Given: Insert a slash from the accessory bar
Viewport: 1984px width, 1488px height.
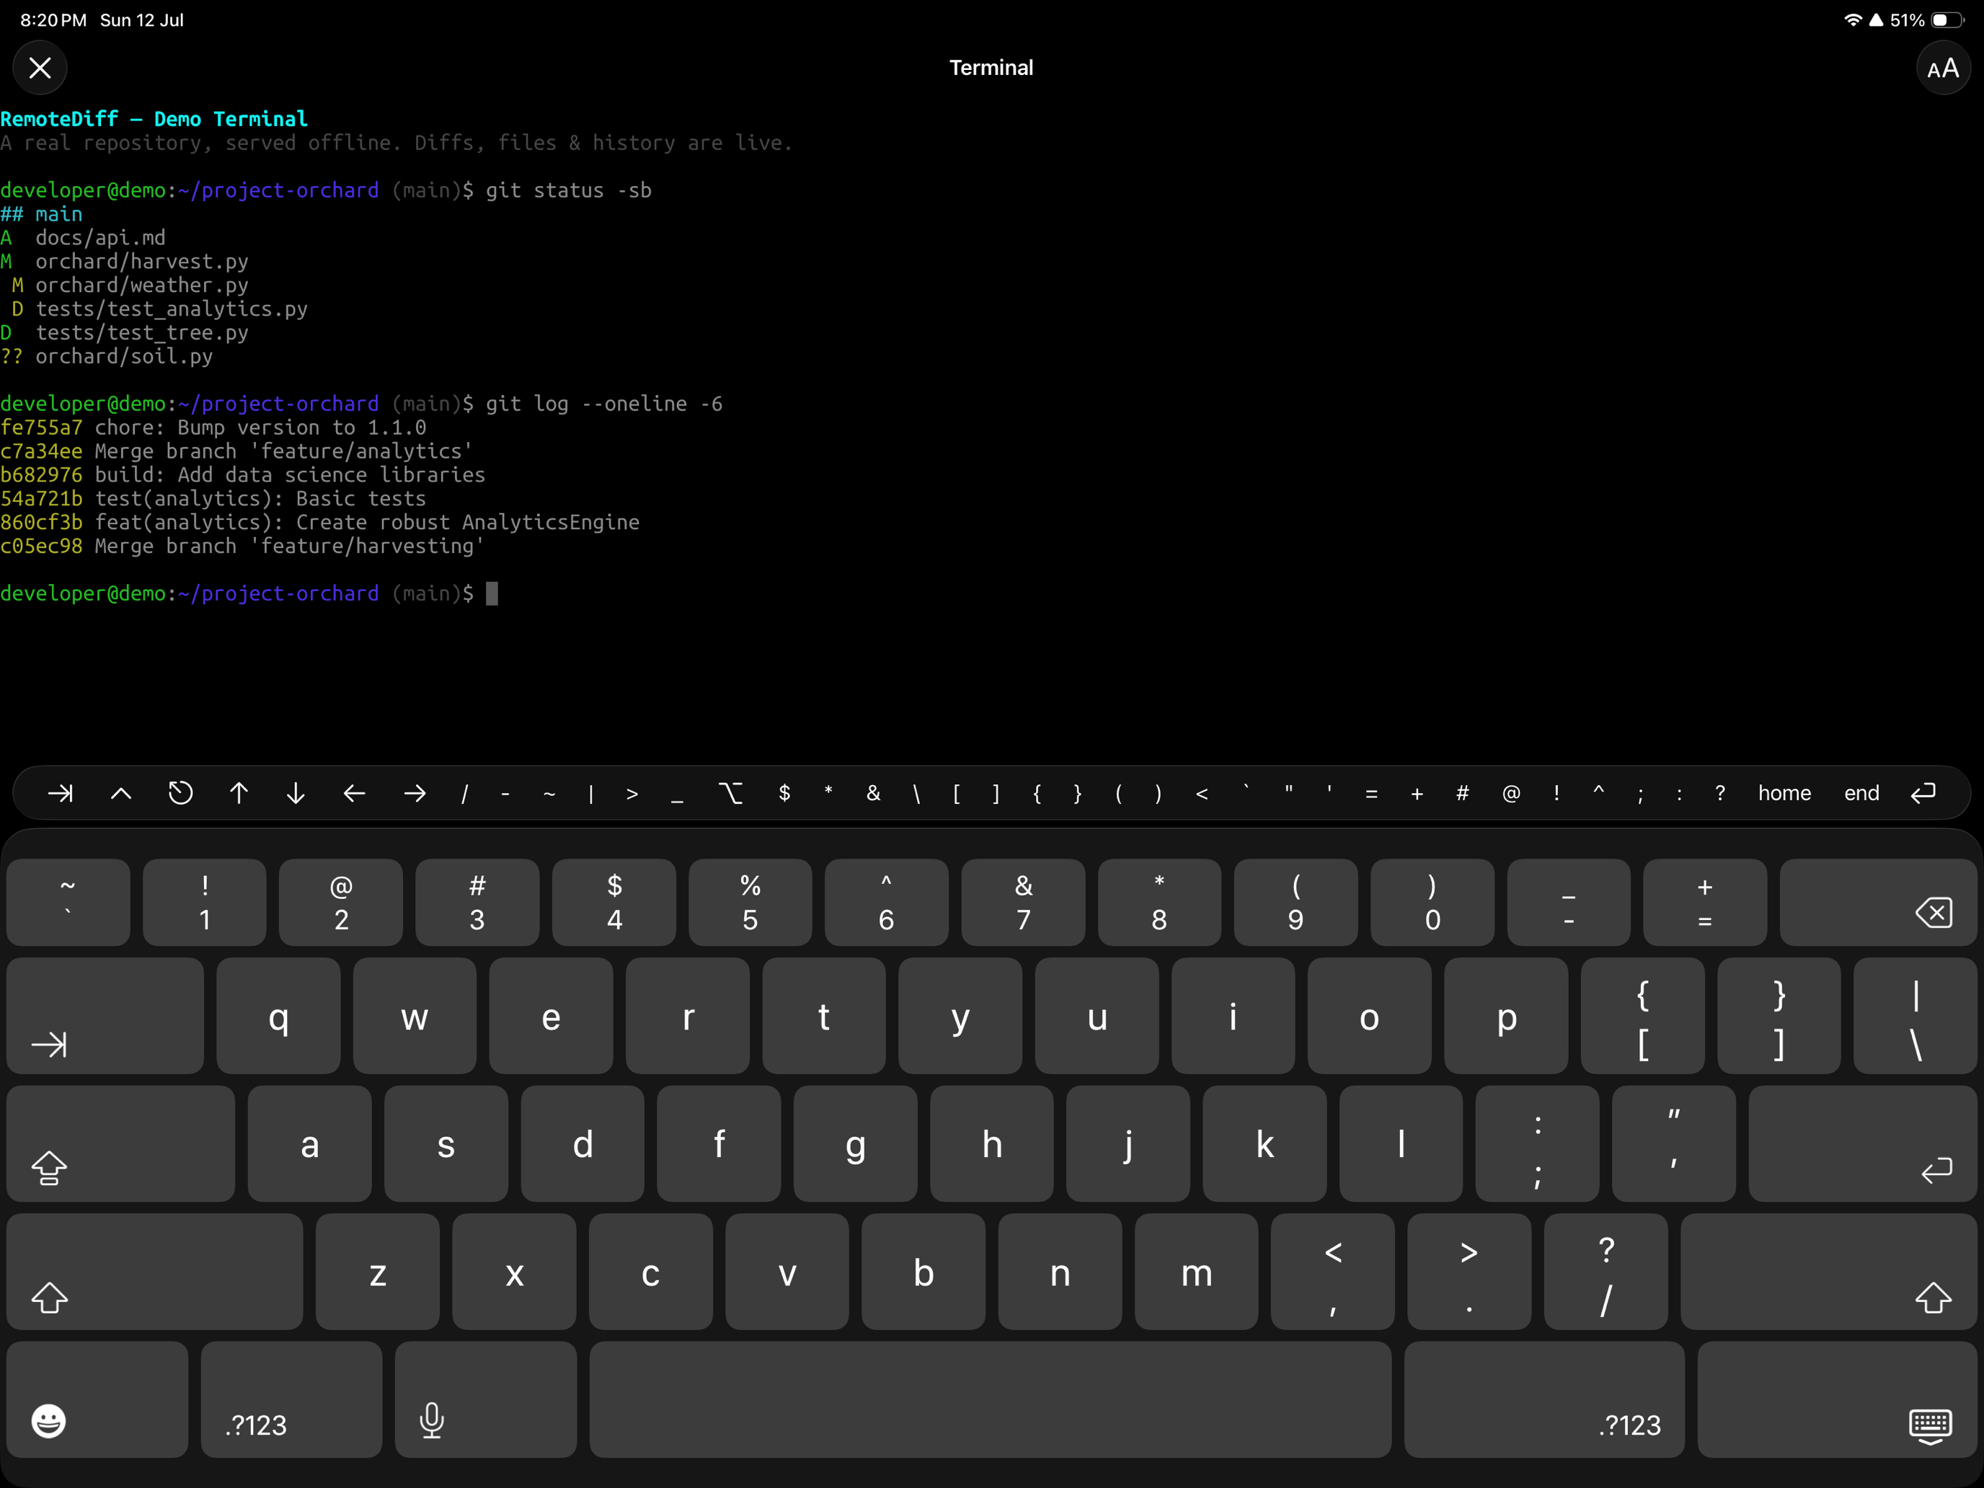Looking at the screenshot, I should [x=464, y=793].
